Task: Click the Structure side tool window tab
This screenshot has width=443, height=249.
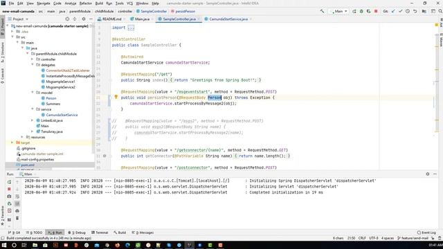Action: 3,53
